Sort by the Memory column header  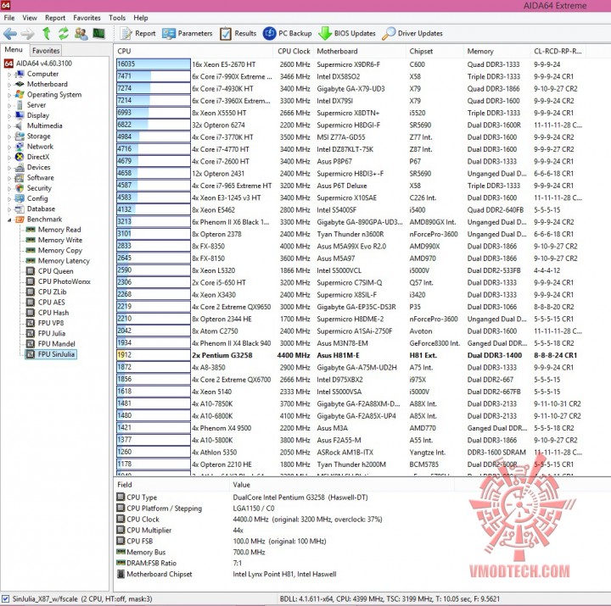tap(496, 51)
